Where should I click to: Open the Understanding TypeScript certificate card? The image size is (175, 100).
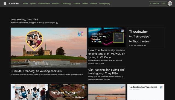(x=146, y=92)
